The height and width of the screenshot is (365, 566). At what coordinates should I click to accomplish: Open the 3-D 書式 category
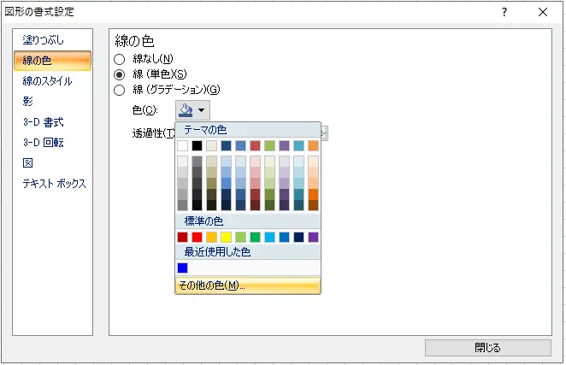(43, 122)
